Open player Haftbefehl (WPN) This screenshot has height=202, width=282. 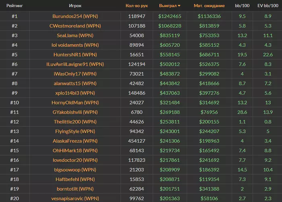point(75,179)
